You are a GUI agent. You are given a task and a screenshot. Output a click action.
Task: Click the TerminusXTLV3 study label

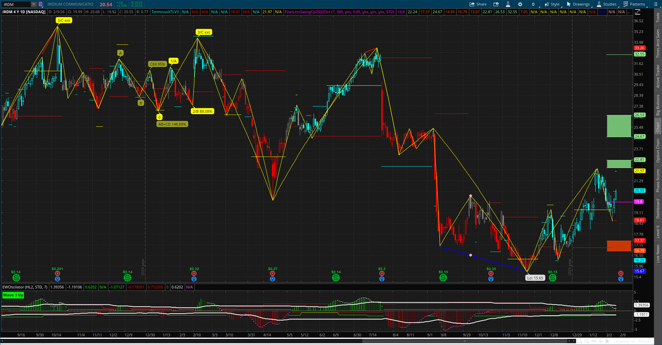click(x=165, y=12)
